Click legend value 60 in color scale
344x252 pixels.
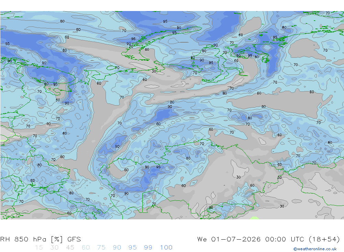(86, 248)
